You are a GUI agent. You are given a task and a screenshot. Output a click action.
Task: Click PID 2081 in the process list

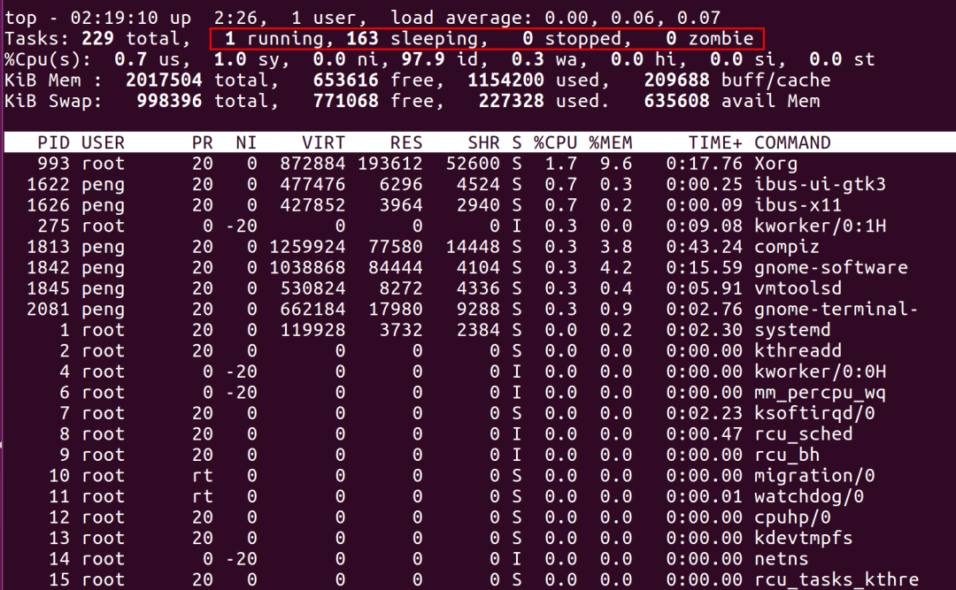(x=48, y=309)
